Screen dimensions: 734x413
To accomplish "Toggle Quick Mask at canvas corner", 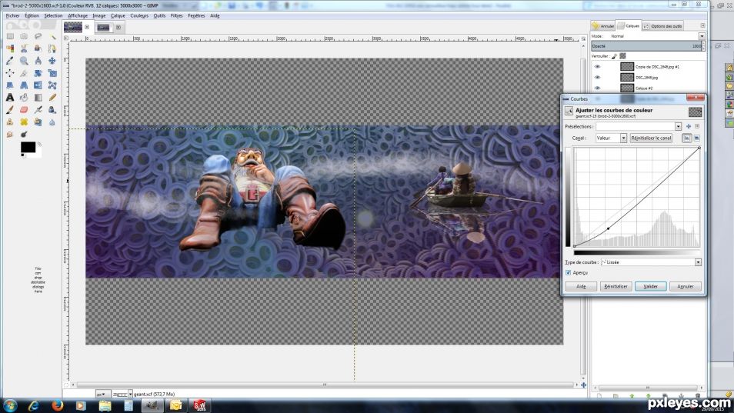I will pyautogui.click(x=66, y=385).
